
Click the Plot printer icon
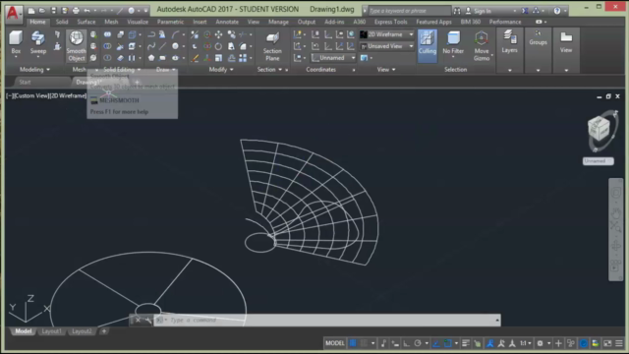coord(76,11)
